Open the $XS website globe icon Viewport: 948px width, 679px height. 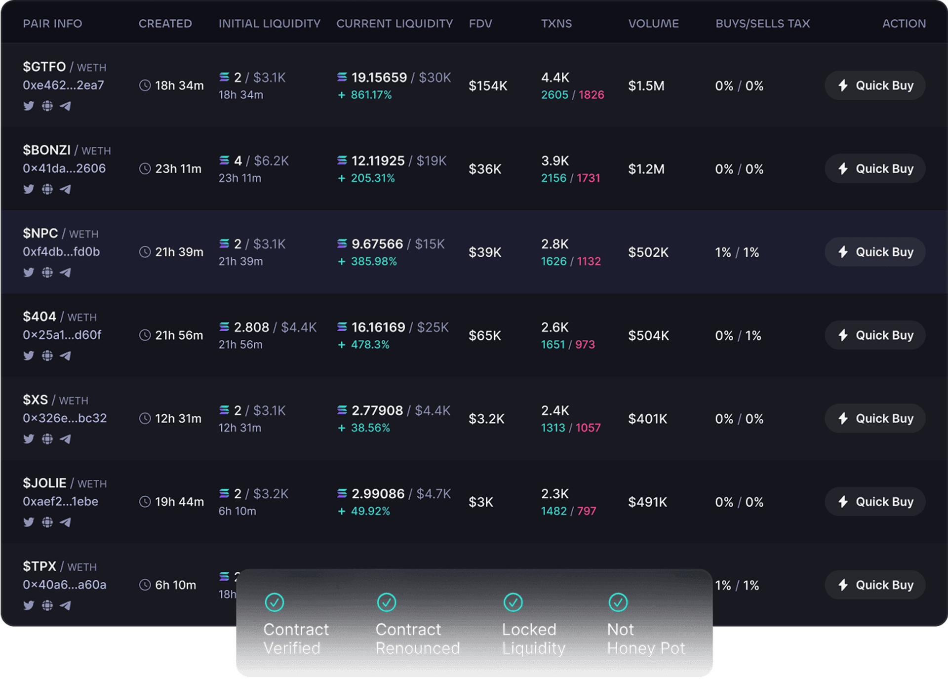click(x=47, y=439)
